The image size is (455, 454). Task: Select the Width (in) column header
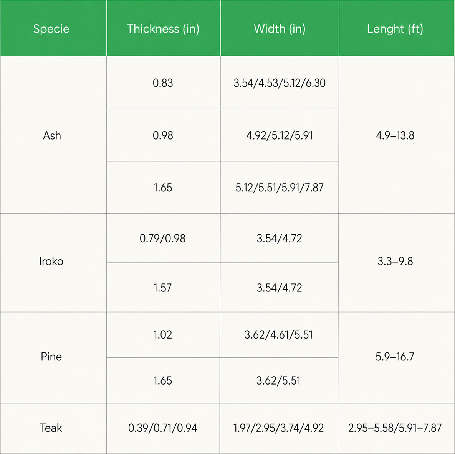pos(280,28)
